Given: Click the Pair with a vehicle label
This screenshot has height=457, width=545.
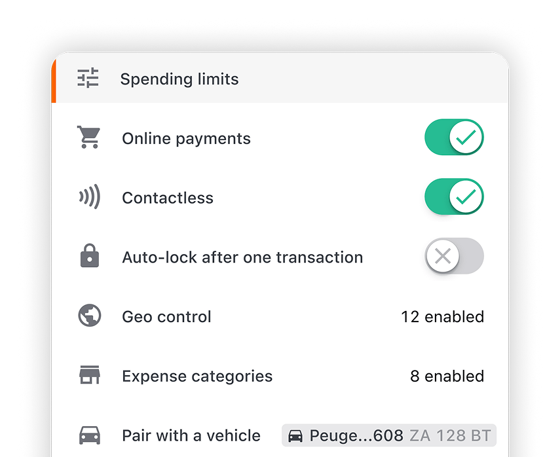Looking at the screenshot, I should click(x=191, y=435).
